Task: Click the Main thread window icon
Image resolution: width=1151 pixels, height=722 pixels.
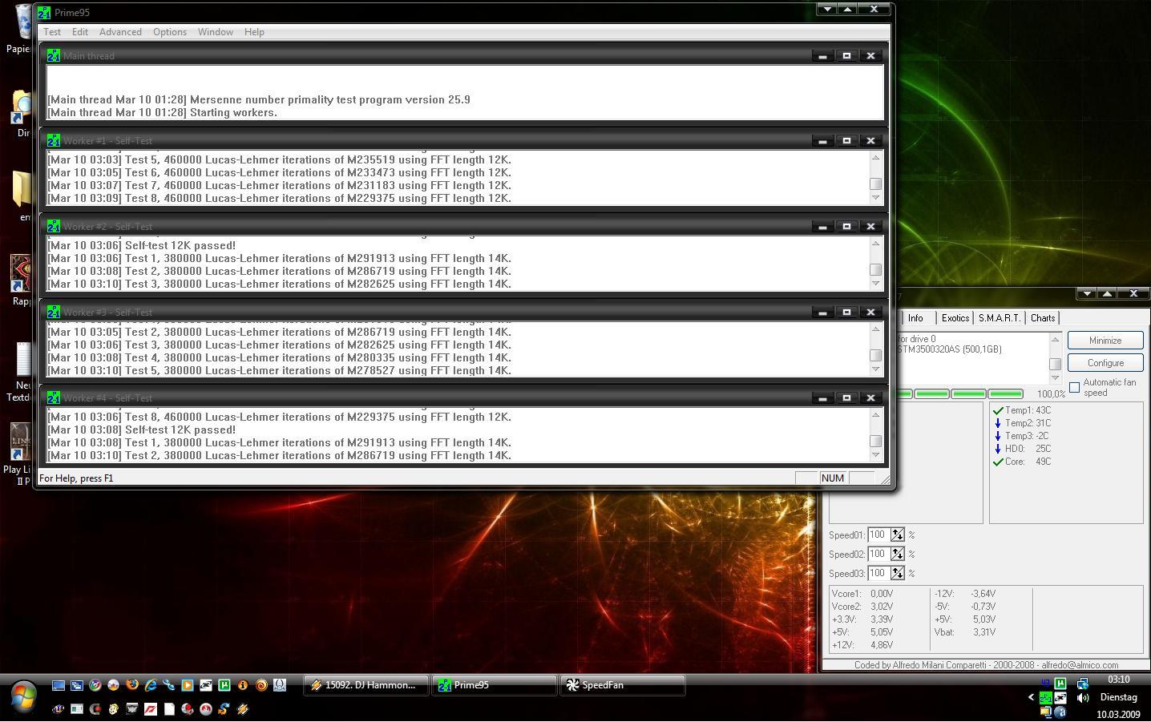Action: (x=54, y=55)
